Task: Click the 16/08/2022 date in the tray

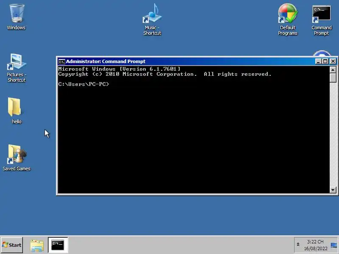Action: tap(316, 248)
